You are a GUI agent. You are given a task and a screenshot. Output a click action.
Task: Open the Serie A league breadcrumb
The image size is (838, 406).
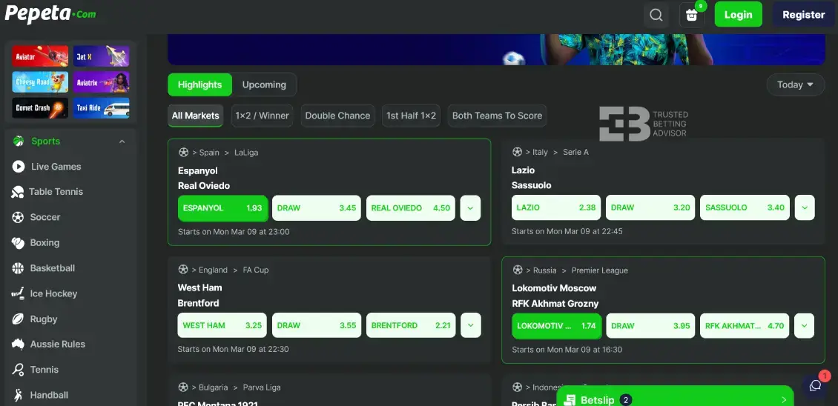click(575, 152)
